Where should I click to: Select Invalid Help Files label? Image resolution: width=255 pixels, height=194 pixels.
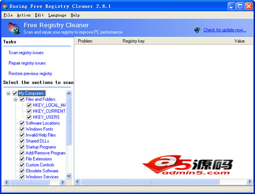(x=41, y=135)
